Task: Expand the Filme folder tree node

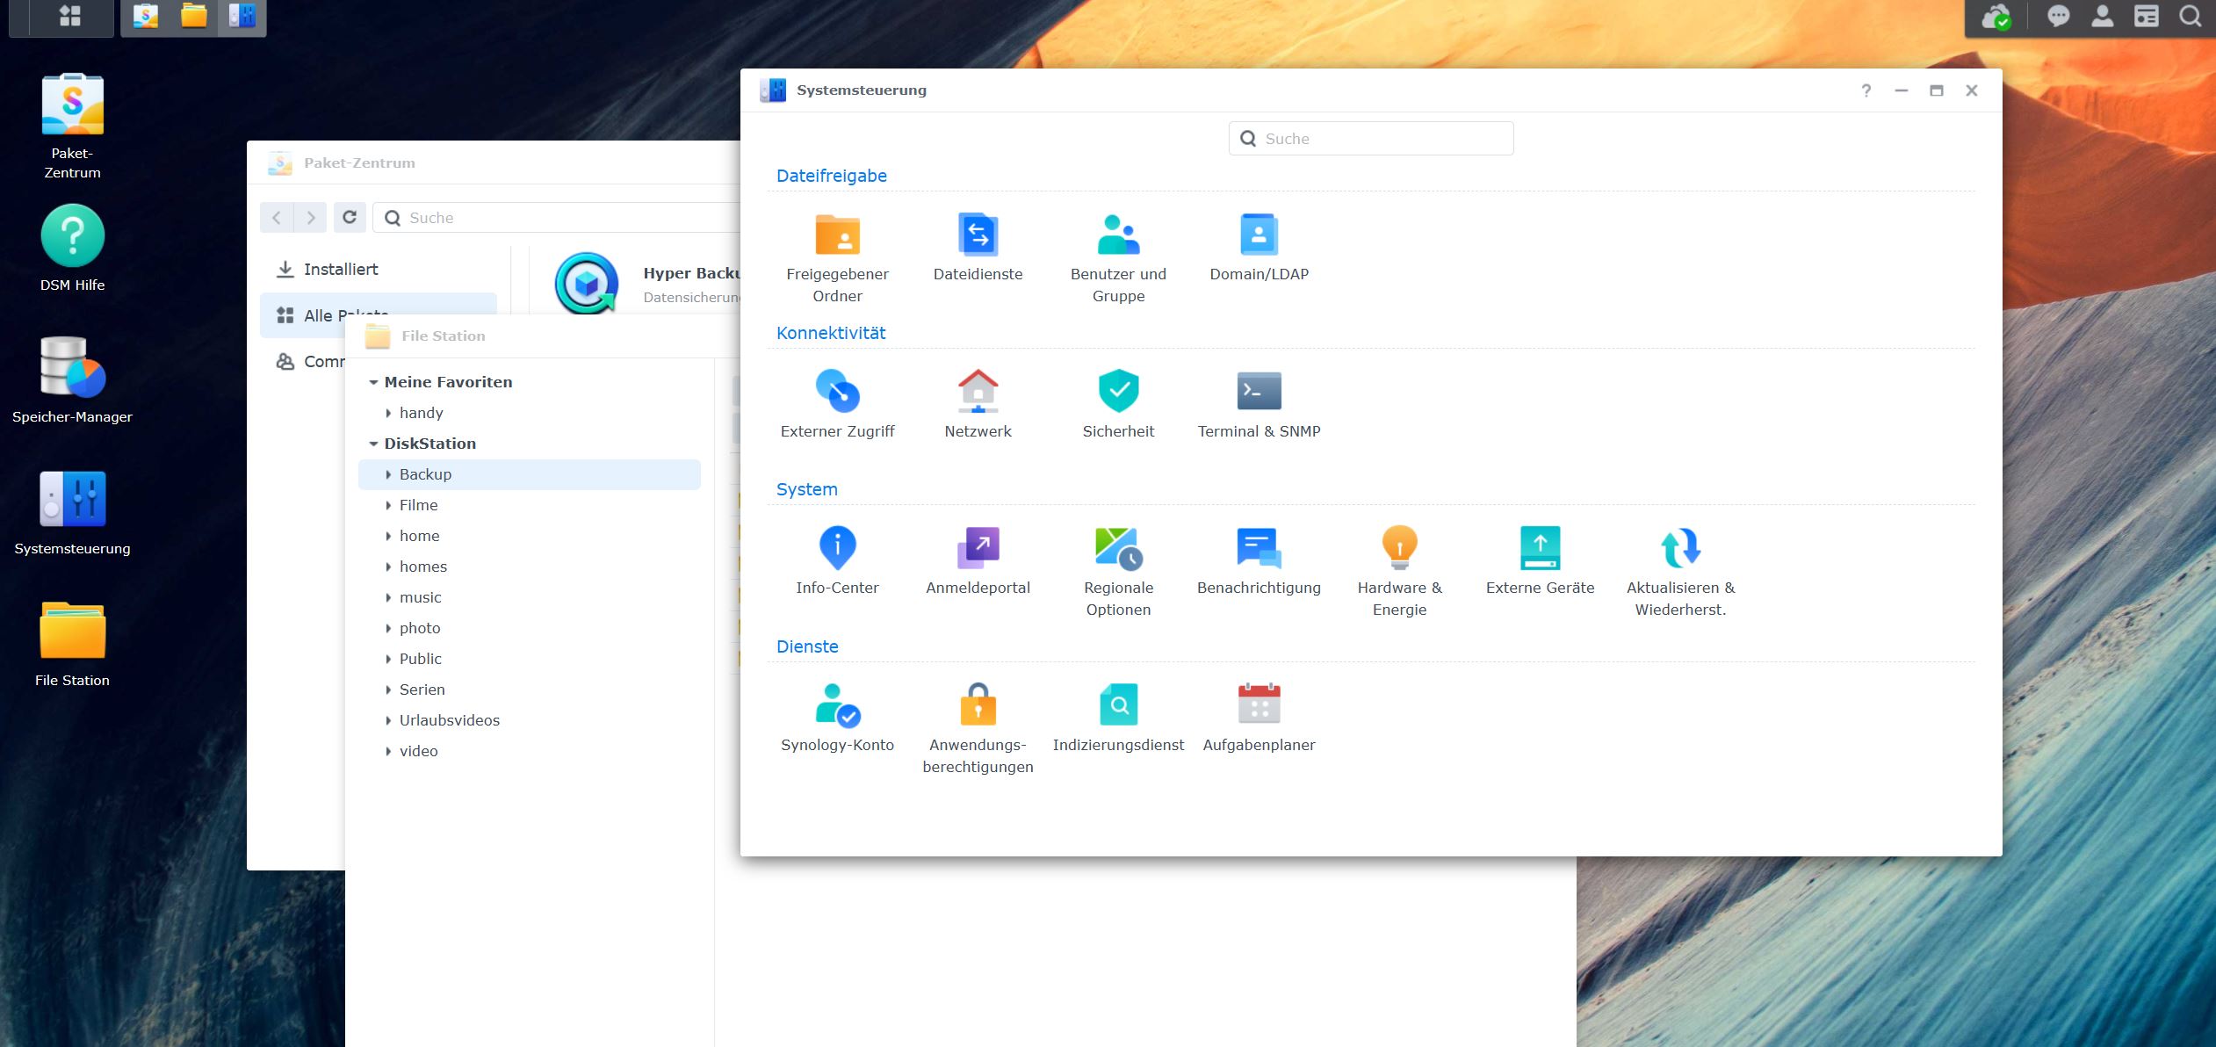Action: pyautogui.click(x=388, y=505)
